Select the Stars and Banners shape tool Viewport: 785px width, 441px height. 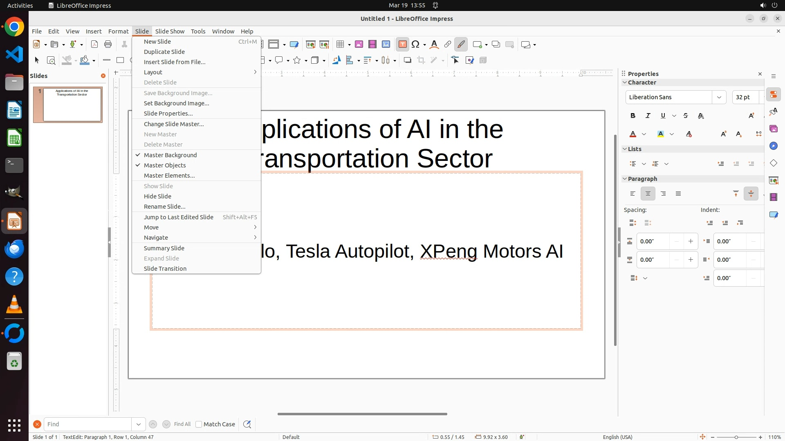[x=297, y=60]
